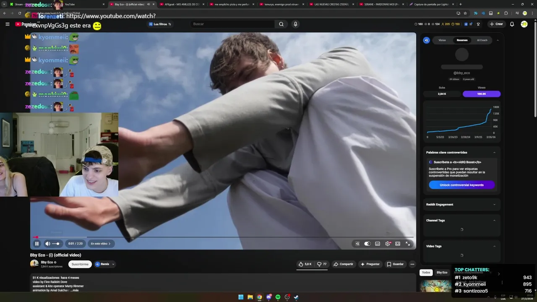Click the search magnifier button
This screenshot has height=302, width=537.
tap(282, 24)
